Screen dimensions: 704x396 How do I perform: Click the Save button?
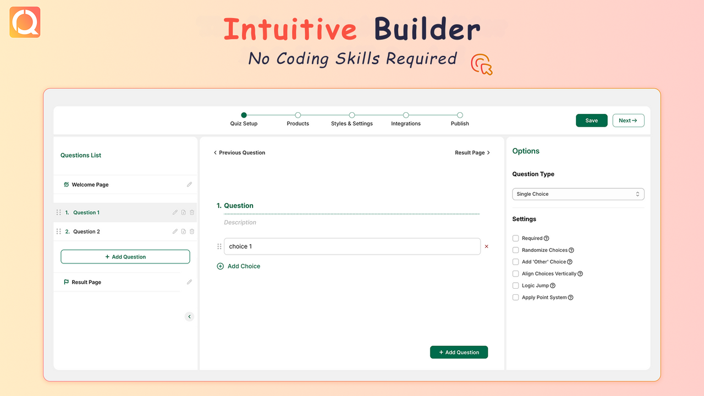click(592, 120)
